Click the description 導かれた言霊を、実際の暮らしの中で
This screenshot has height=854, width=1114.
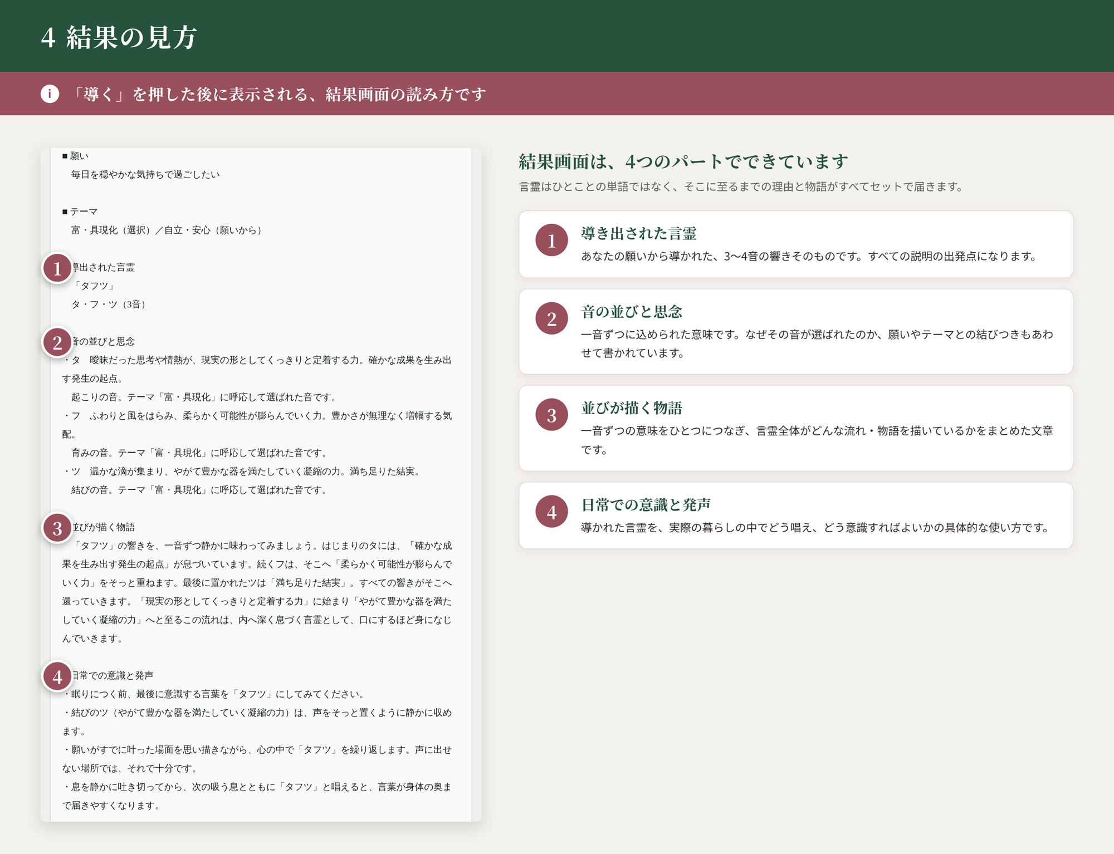pyautogui.click(x=815, y=527)
